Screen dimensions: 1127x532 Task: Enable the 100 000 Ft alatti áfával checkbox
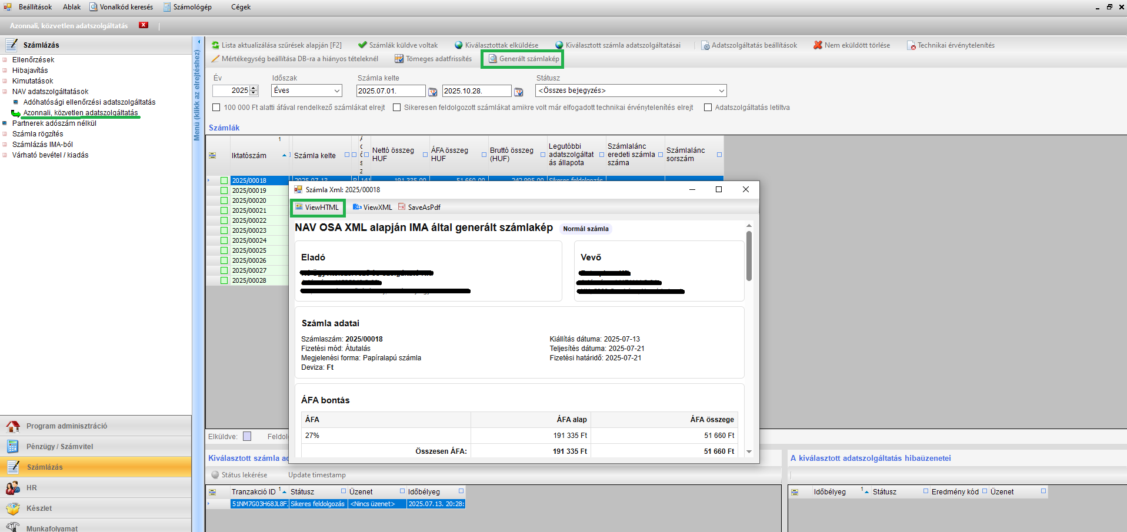coord(216,108)
